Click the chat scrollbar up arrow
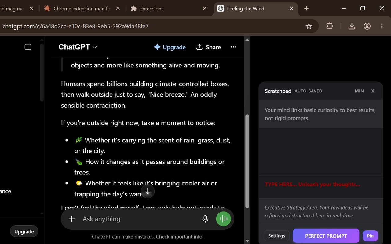 [247, 40]
